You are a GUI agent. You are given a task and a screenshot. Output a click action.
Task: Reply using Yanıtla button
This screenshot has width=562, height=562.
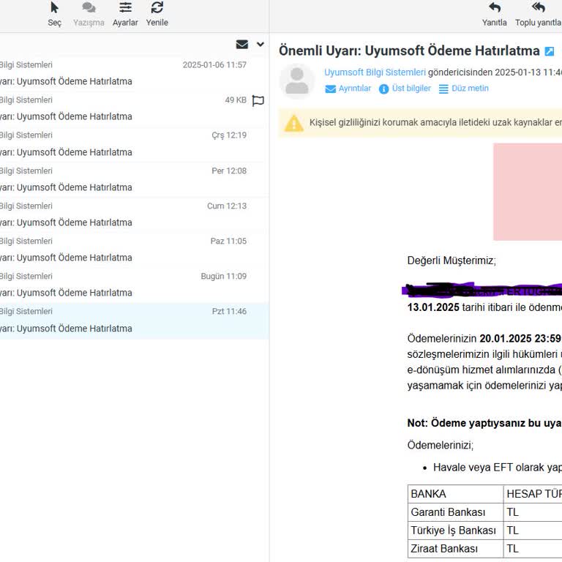tap(494, 15)
